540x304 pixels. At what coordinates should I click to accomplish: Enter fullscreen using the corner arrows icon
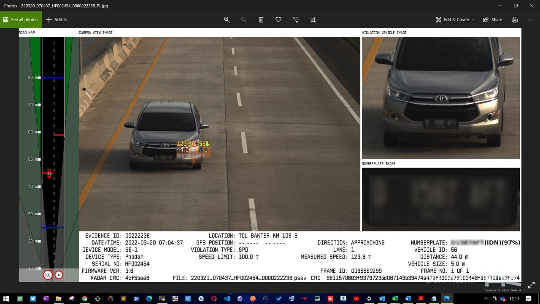(x=531, y=285)
